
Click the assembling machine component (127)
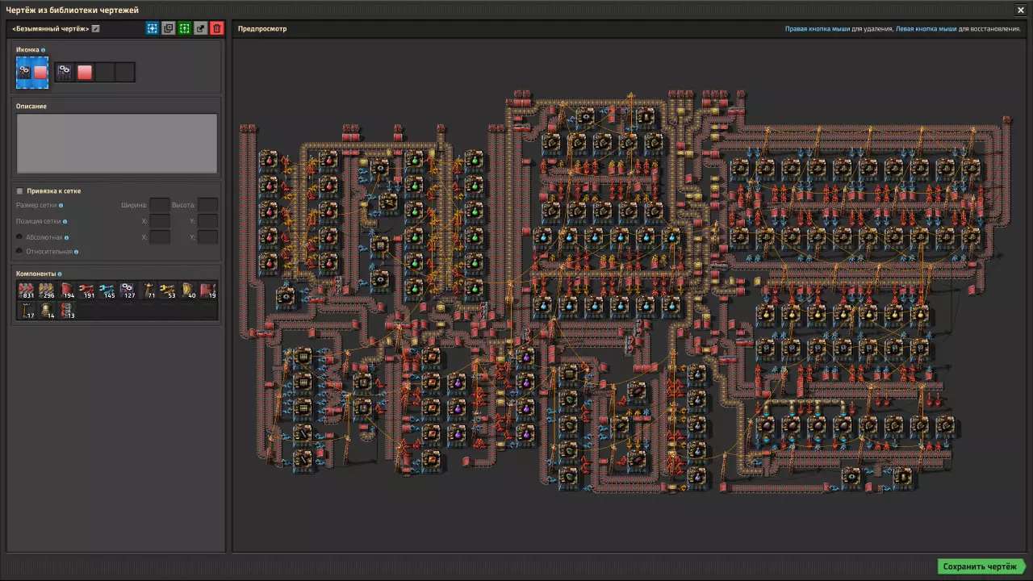pyautogui.click(x=128, y=291)
